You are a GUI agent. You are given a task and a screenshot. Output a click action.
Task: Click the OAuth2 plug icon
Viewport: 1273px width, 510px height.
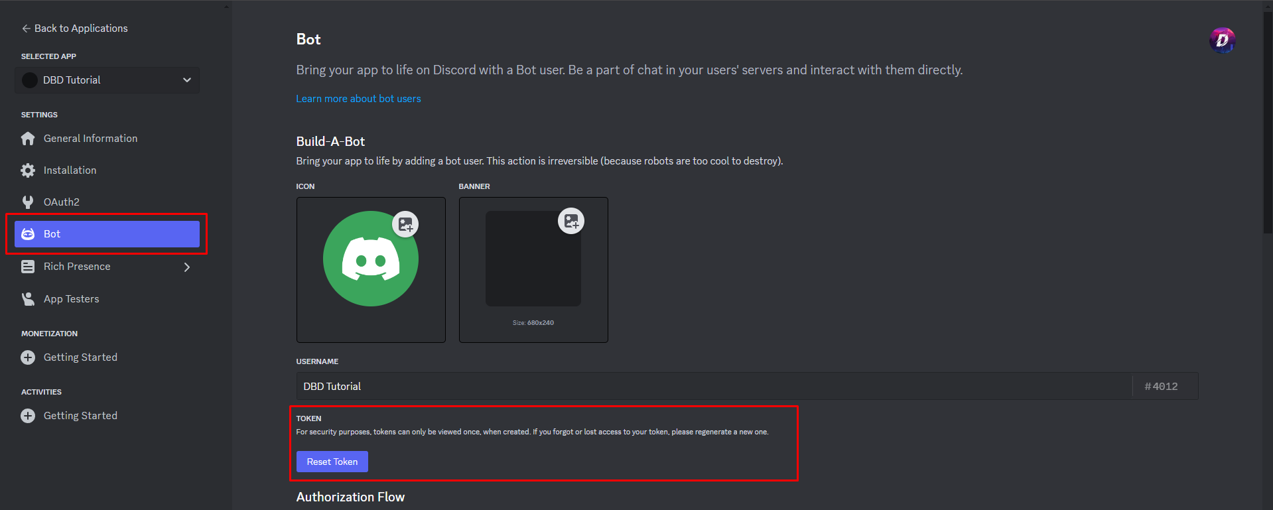click(28, 202)
